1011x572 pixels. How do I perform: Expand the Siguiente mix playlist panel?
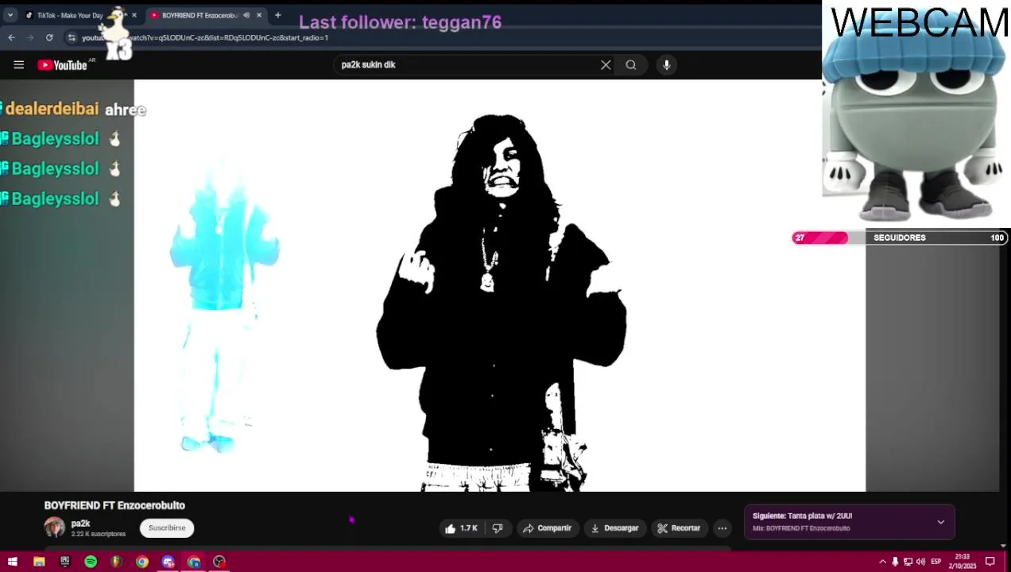point(940,522)
